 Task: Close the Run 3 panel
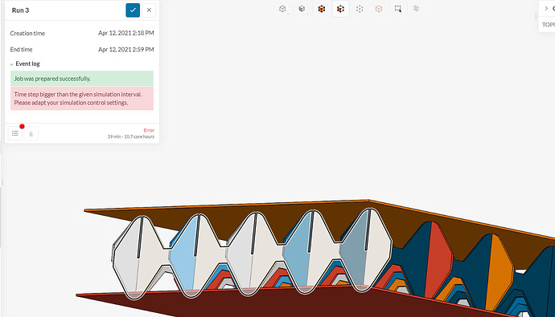(149, 10)
